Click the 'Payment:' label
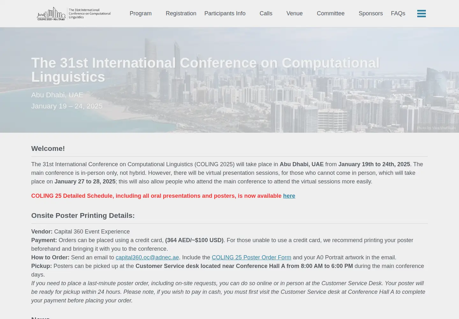Image resolution: width=459 pixels, height=319 pixels. click(44, 240)
